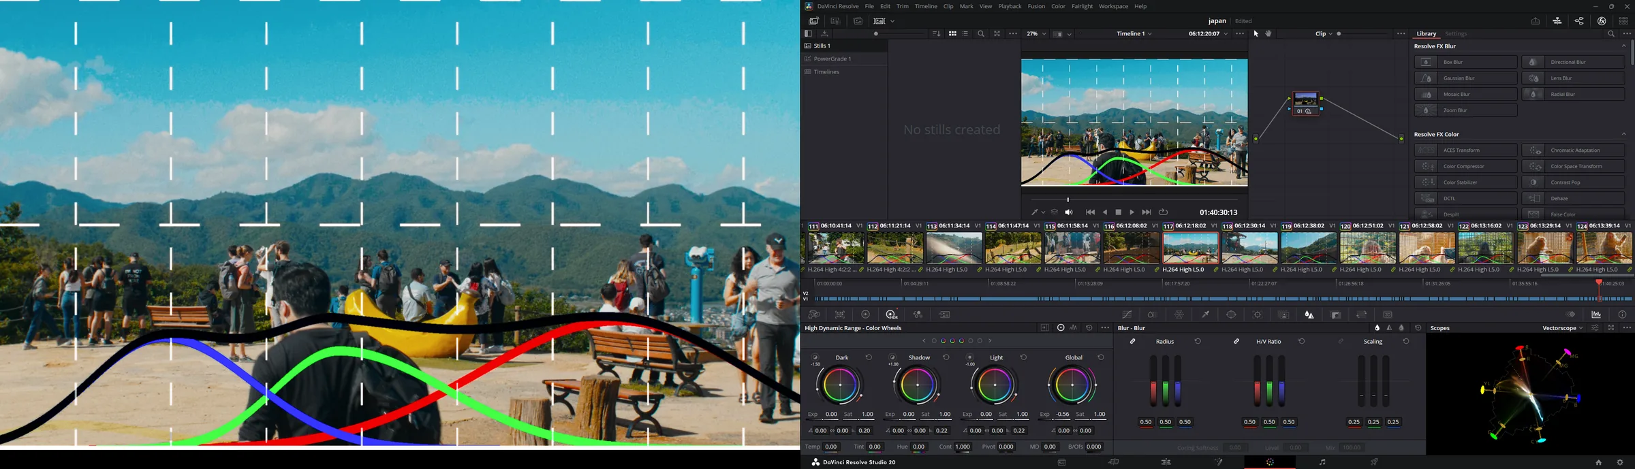Viewport: 1635px width, 469px height.
Task: Open the viewer zoom 27% dropdown
Action: click(x=1036, y=33)
